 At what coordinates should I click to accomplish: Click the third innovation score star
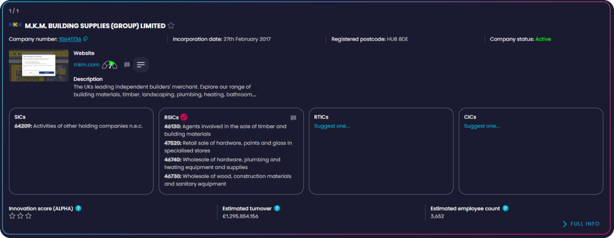point(28,216)
